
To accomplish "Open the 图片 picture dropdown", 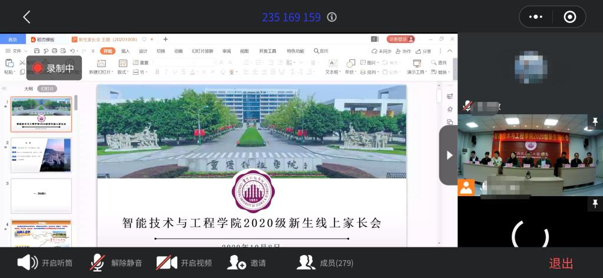I will point(370,62).
